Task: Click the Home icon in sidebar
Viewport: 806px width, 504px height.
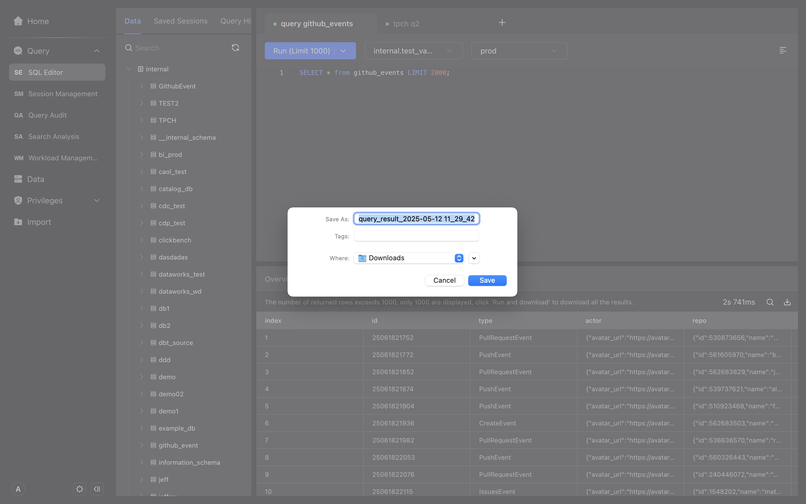Action: click(18, 21)
